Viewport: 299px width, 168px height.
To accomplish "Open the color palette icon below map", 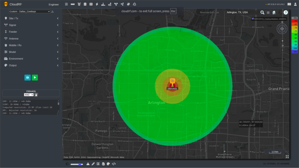I will point(108,164).
